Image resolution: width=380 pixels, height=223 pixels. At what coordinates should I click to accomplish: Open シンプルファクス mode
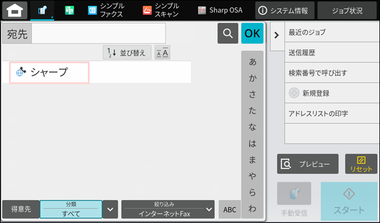(106, 10)
